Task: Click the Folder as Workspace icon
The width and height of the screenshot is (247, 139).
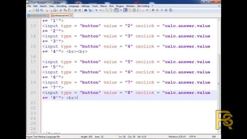Action: click(143, 10)
